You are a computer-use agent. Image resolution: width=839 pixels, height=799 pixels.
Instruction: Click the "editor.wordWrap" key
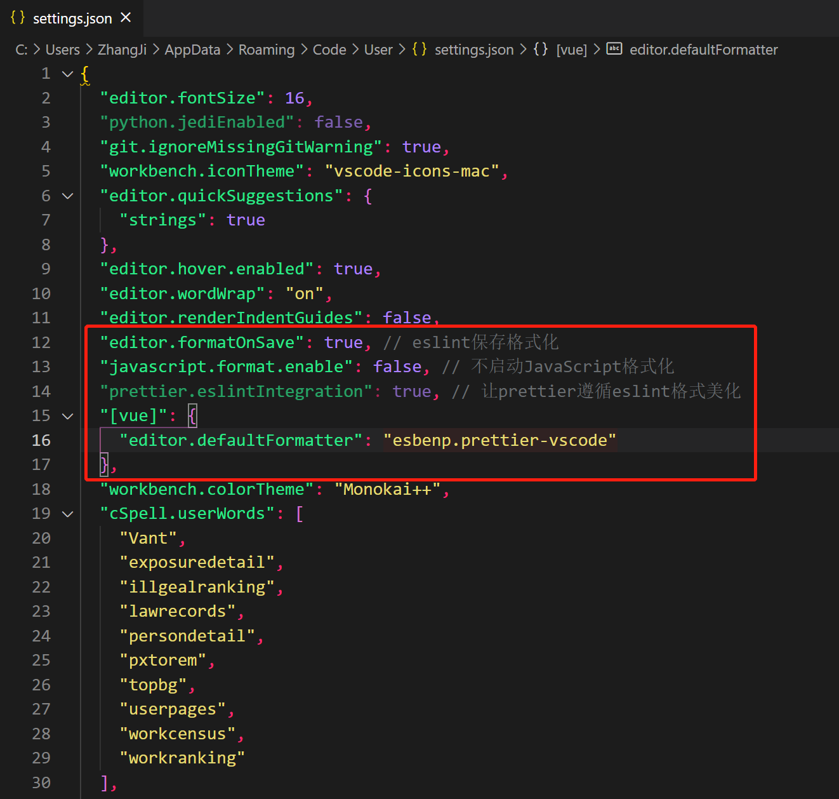click(182, 293)
